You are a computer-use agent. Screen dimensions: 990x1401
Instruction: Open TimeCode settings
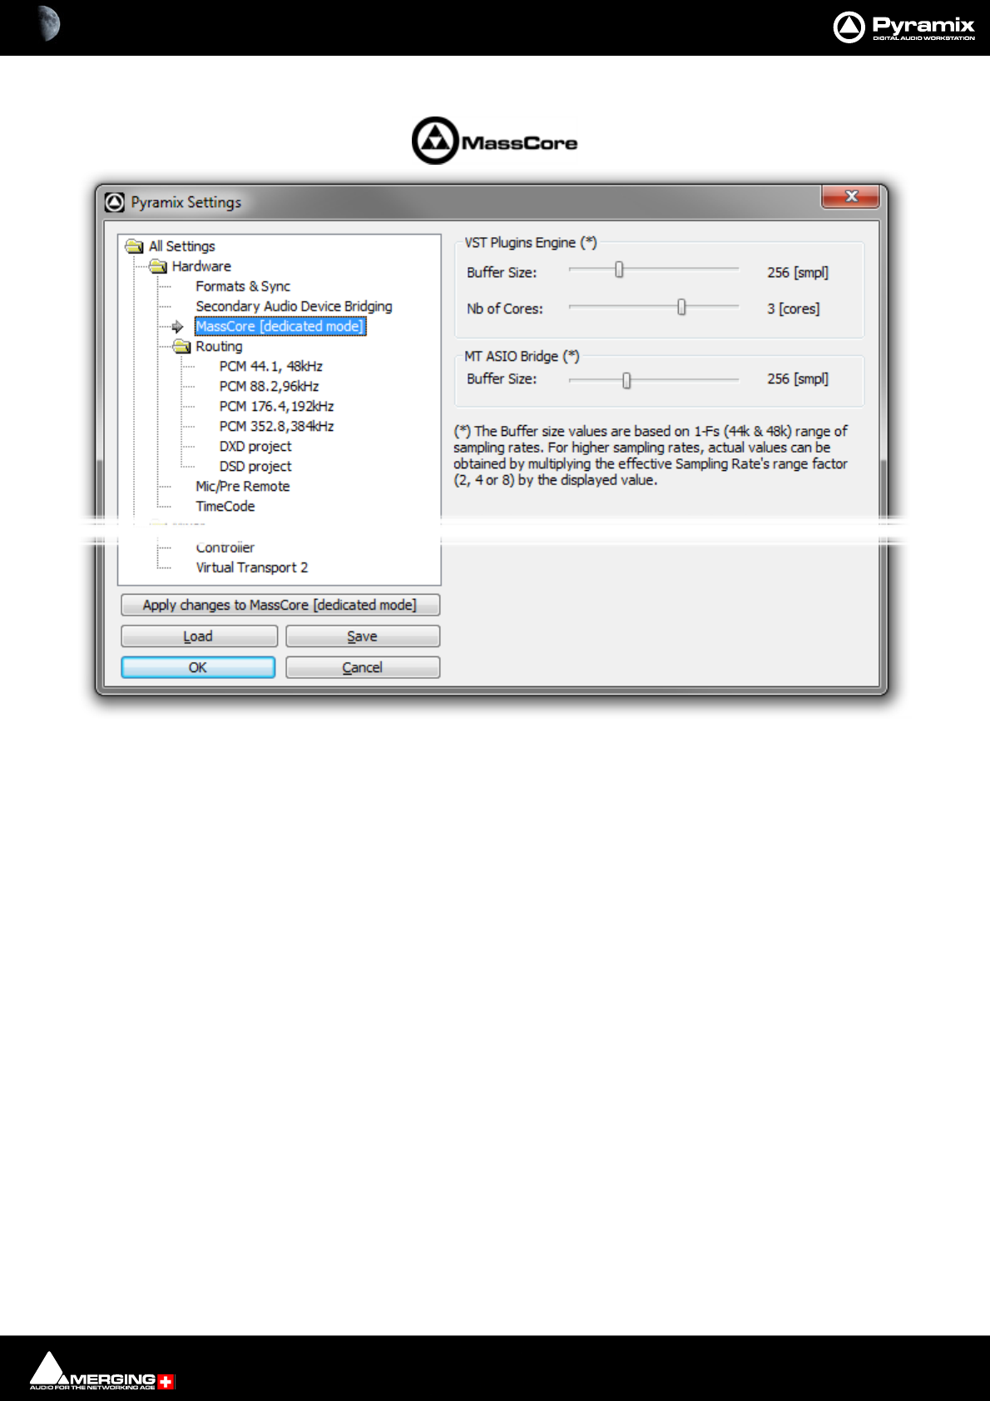click(x=225, y=506)
